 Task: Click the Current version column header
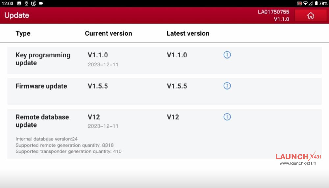coord(108,33)
